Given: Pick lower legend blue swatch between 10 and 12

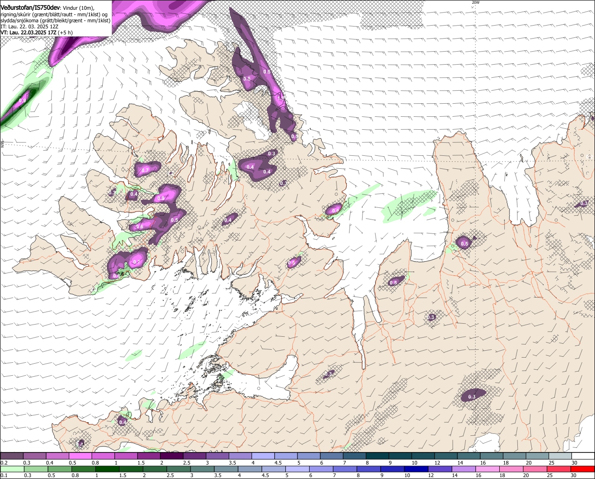Looking at the screenshot, I should click(416, 469).
